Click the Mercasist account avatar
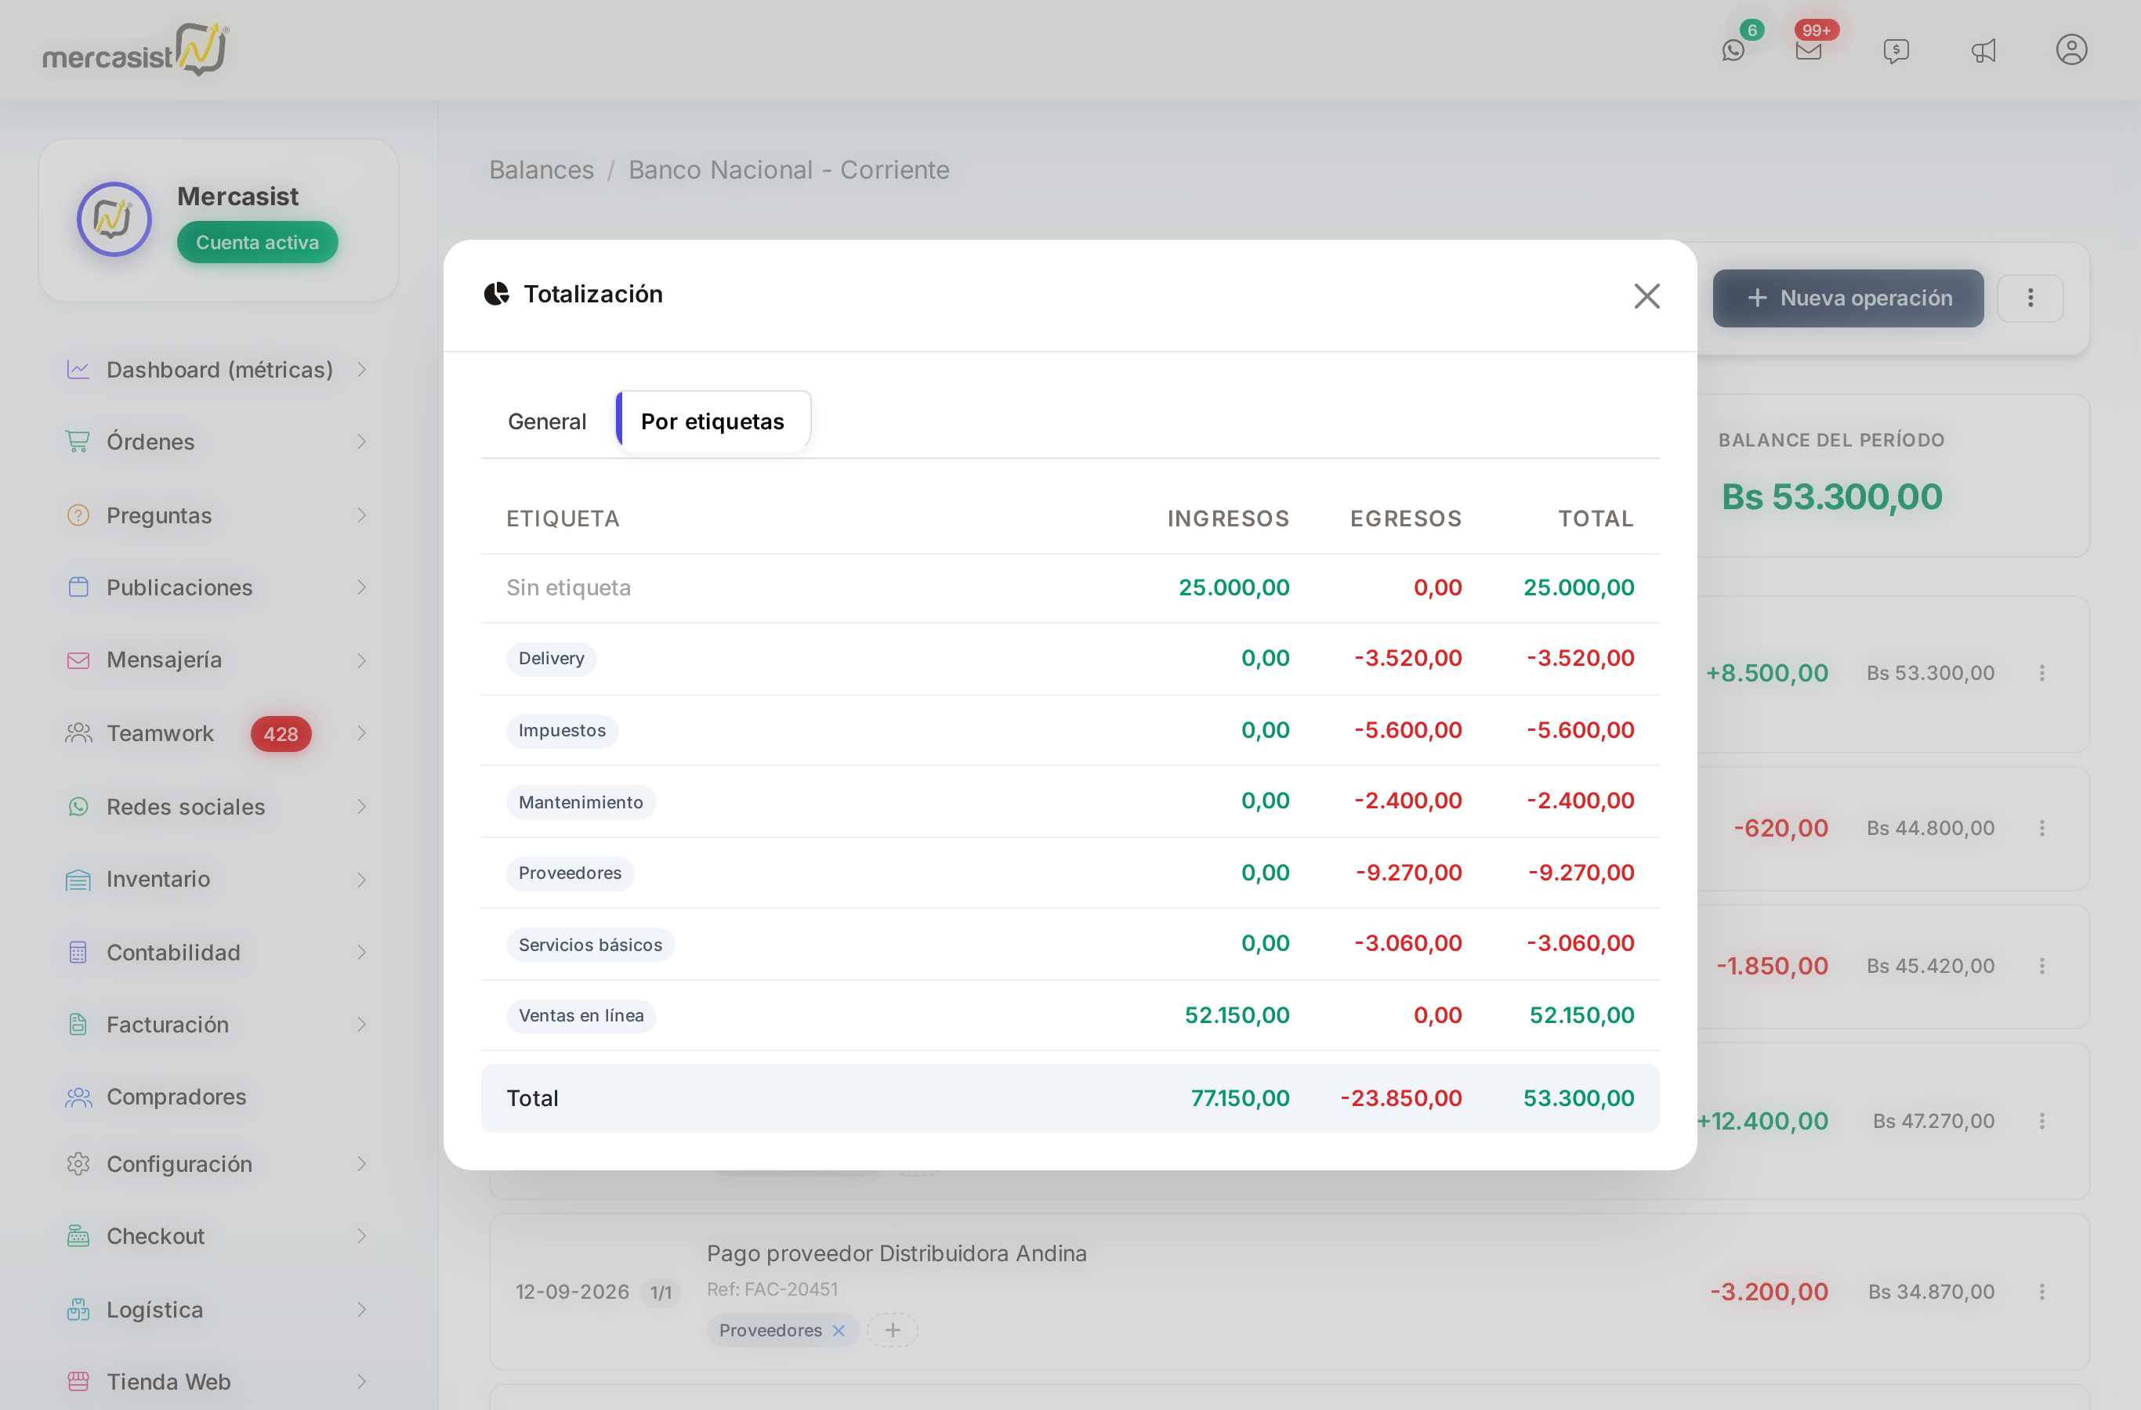Screen dimensions: 2141x1410 114,219
